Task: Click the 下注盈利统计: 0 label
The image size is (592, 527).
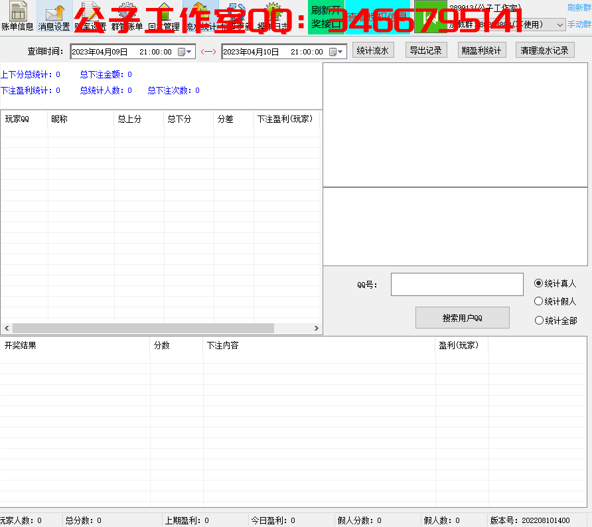Action: click(x=31, y=90)
